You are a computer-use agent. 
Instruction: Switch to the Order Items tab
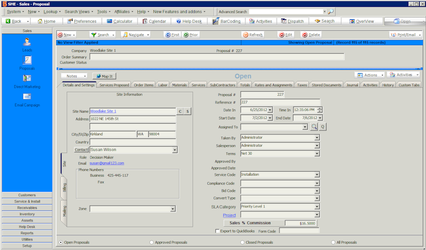pos(143,85)
